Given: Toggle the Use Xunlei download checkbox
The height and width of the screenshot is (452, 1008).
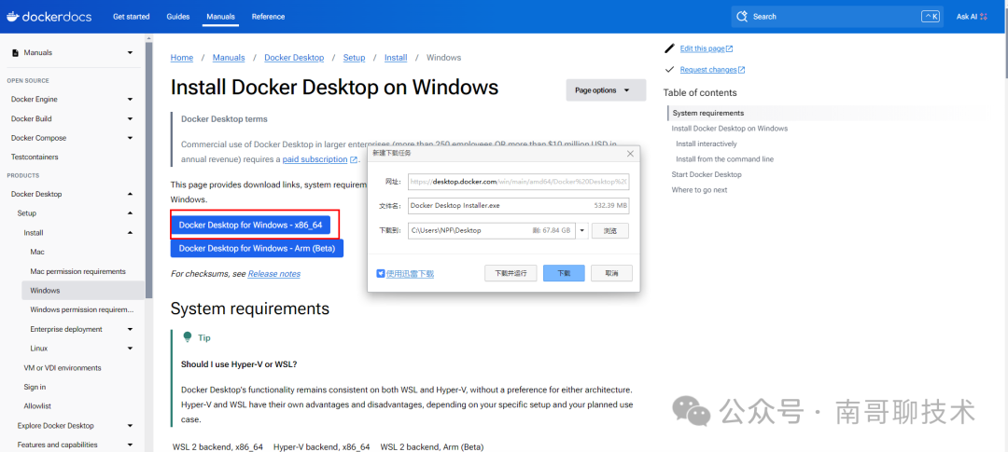Looking at the screenshot, I should click(381, 273).
